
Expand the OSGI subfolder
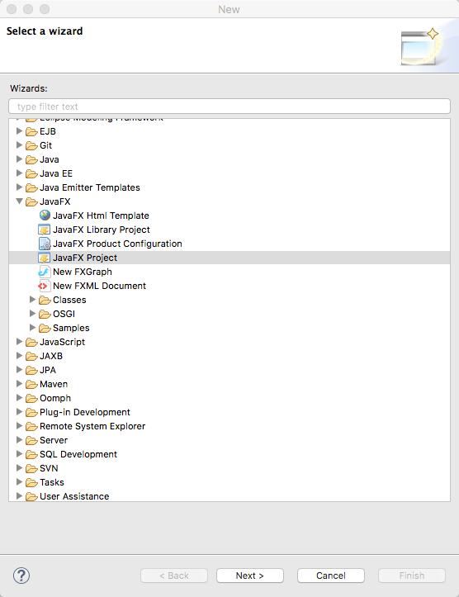[x=32, y=313]
